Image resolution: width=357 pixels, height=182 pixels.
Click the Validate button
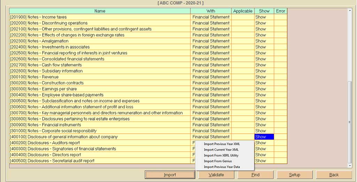point(216,175)
